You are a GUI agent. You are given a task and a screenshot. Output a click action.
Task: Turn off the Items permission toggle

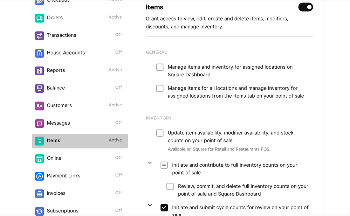pyautogui.click(x=305, y=7)
